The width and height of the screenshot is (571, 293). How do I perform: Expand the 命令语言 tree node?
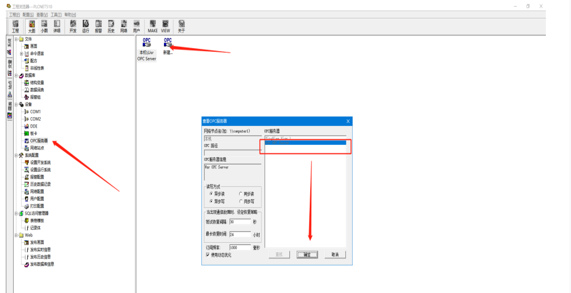click(x=21, y=53)
